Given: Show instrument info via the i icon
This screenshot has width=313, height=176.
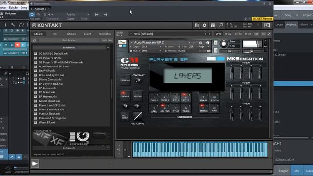Looking at the screenshot, I should click(208, 43).
